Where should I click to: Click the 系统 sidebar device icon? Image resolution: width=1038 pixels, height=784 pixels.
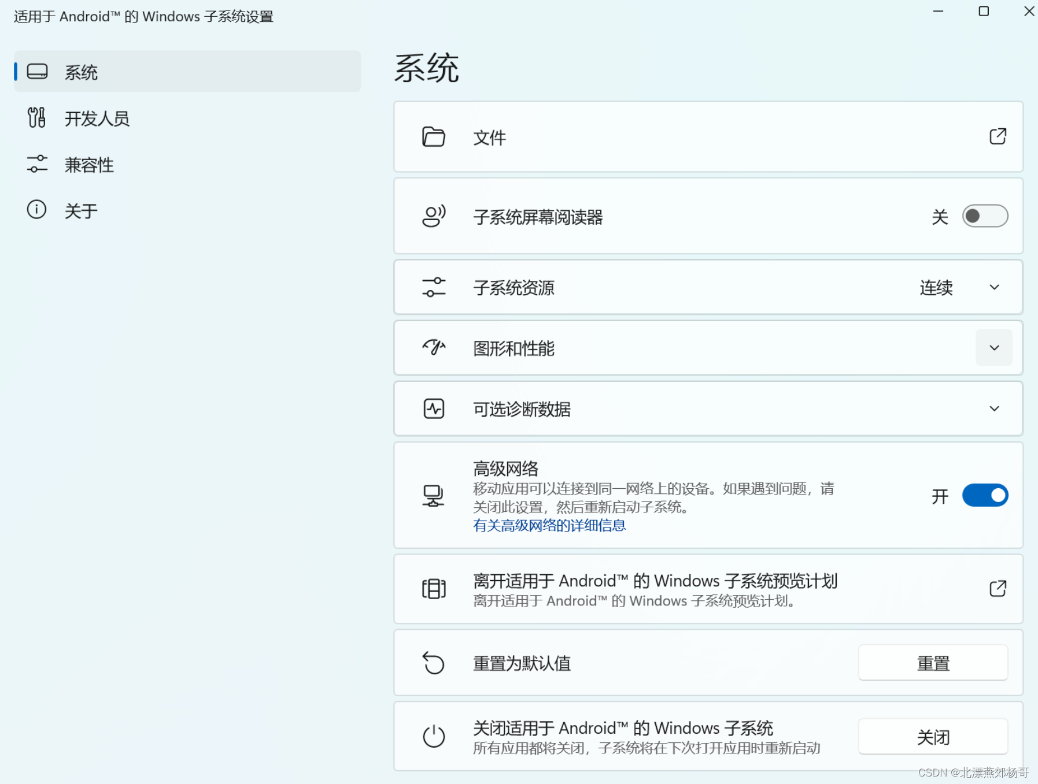(x=37, y=72)
